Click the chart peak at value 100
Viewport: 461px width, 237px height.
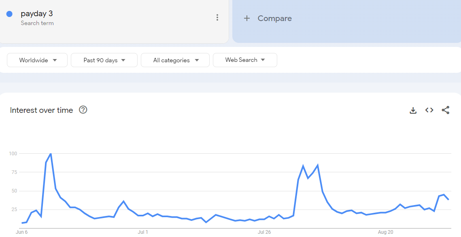[x=51, y=154]
